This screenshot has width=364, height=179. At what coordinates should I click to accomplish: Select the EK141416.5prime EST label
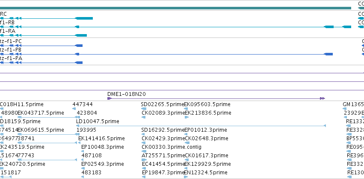coord(101,138)
